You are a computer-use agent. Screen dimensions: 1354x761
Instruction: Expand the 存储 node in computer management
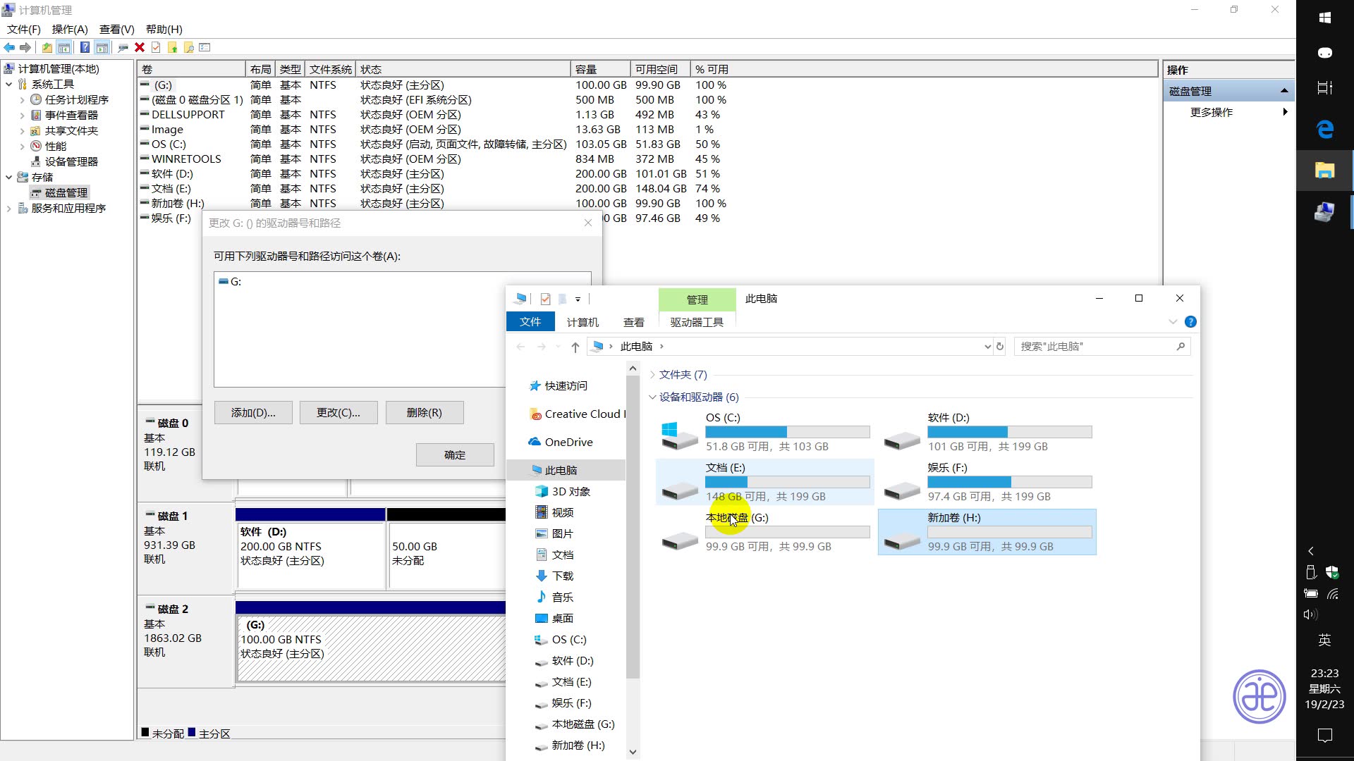(8, 177)
